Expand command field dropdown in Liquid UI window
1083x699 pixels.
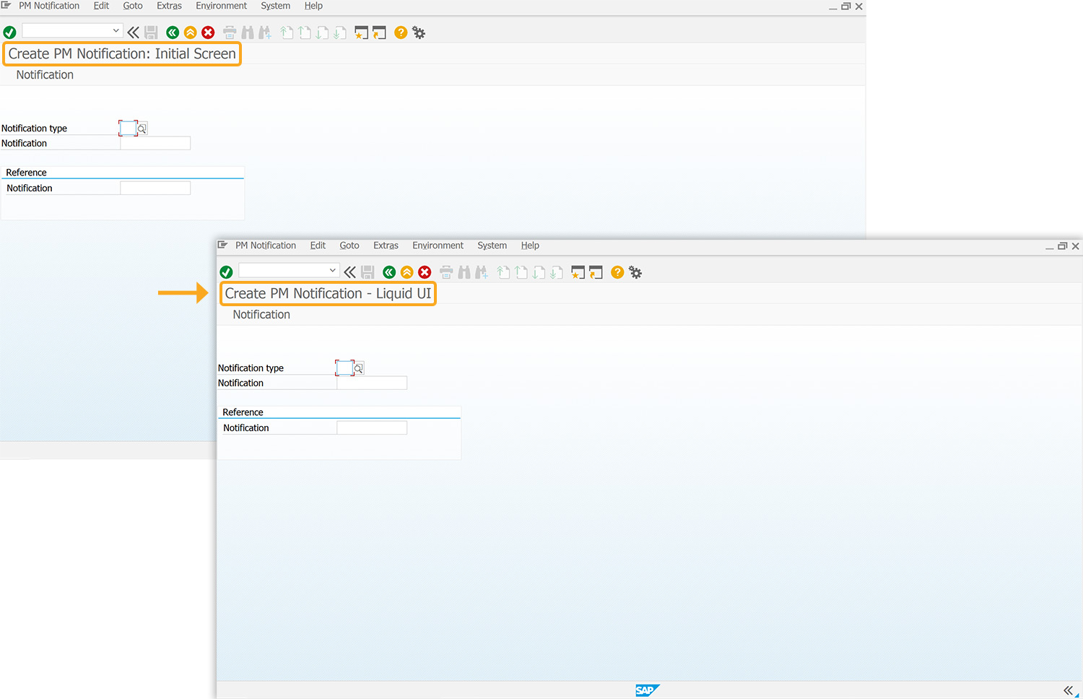pyautogui.click(x=332, y=270)
